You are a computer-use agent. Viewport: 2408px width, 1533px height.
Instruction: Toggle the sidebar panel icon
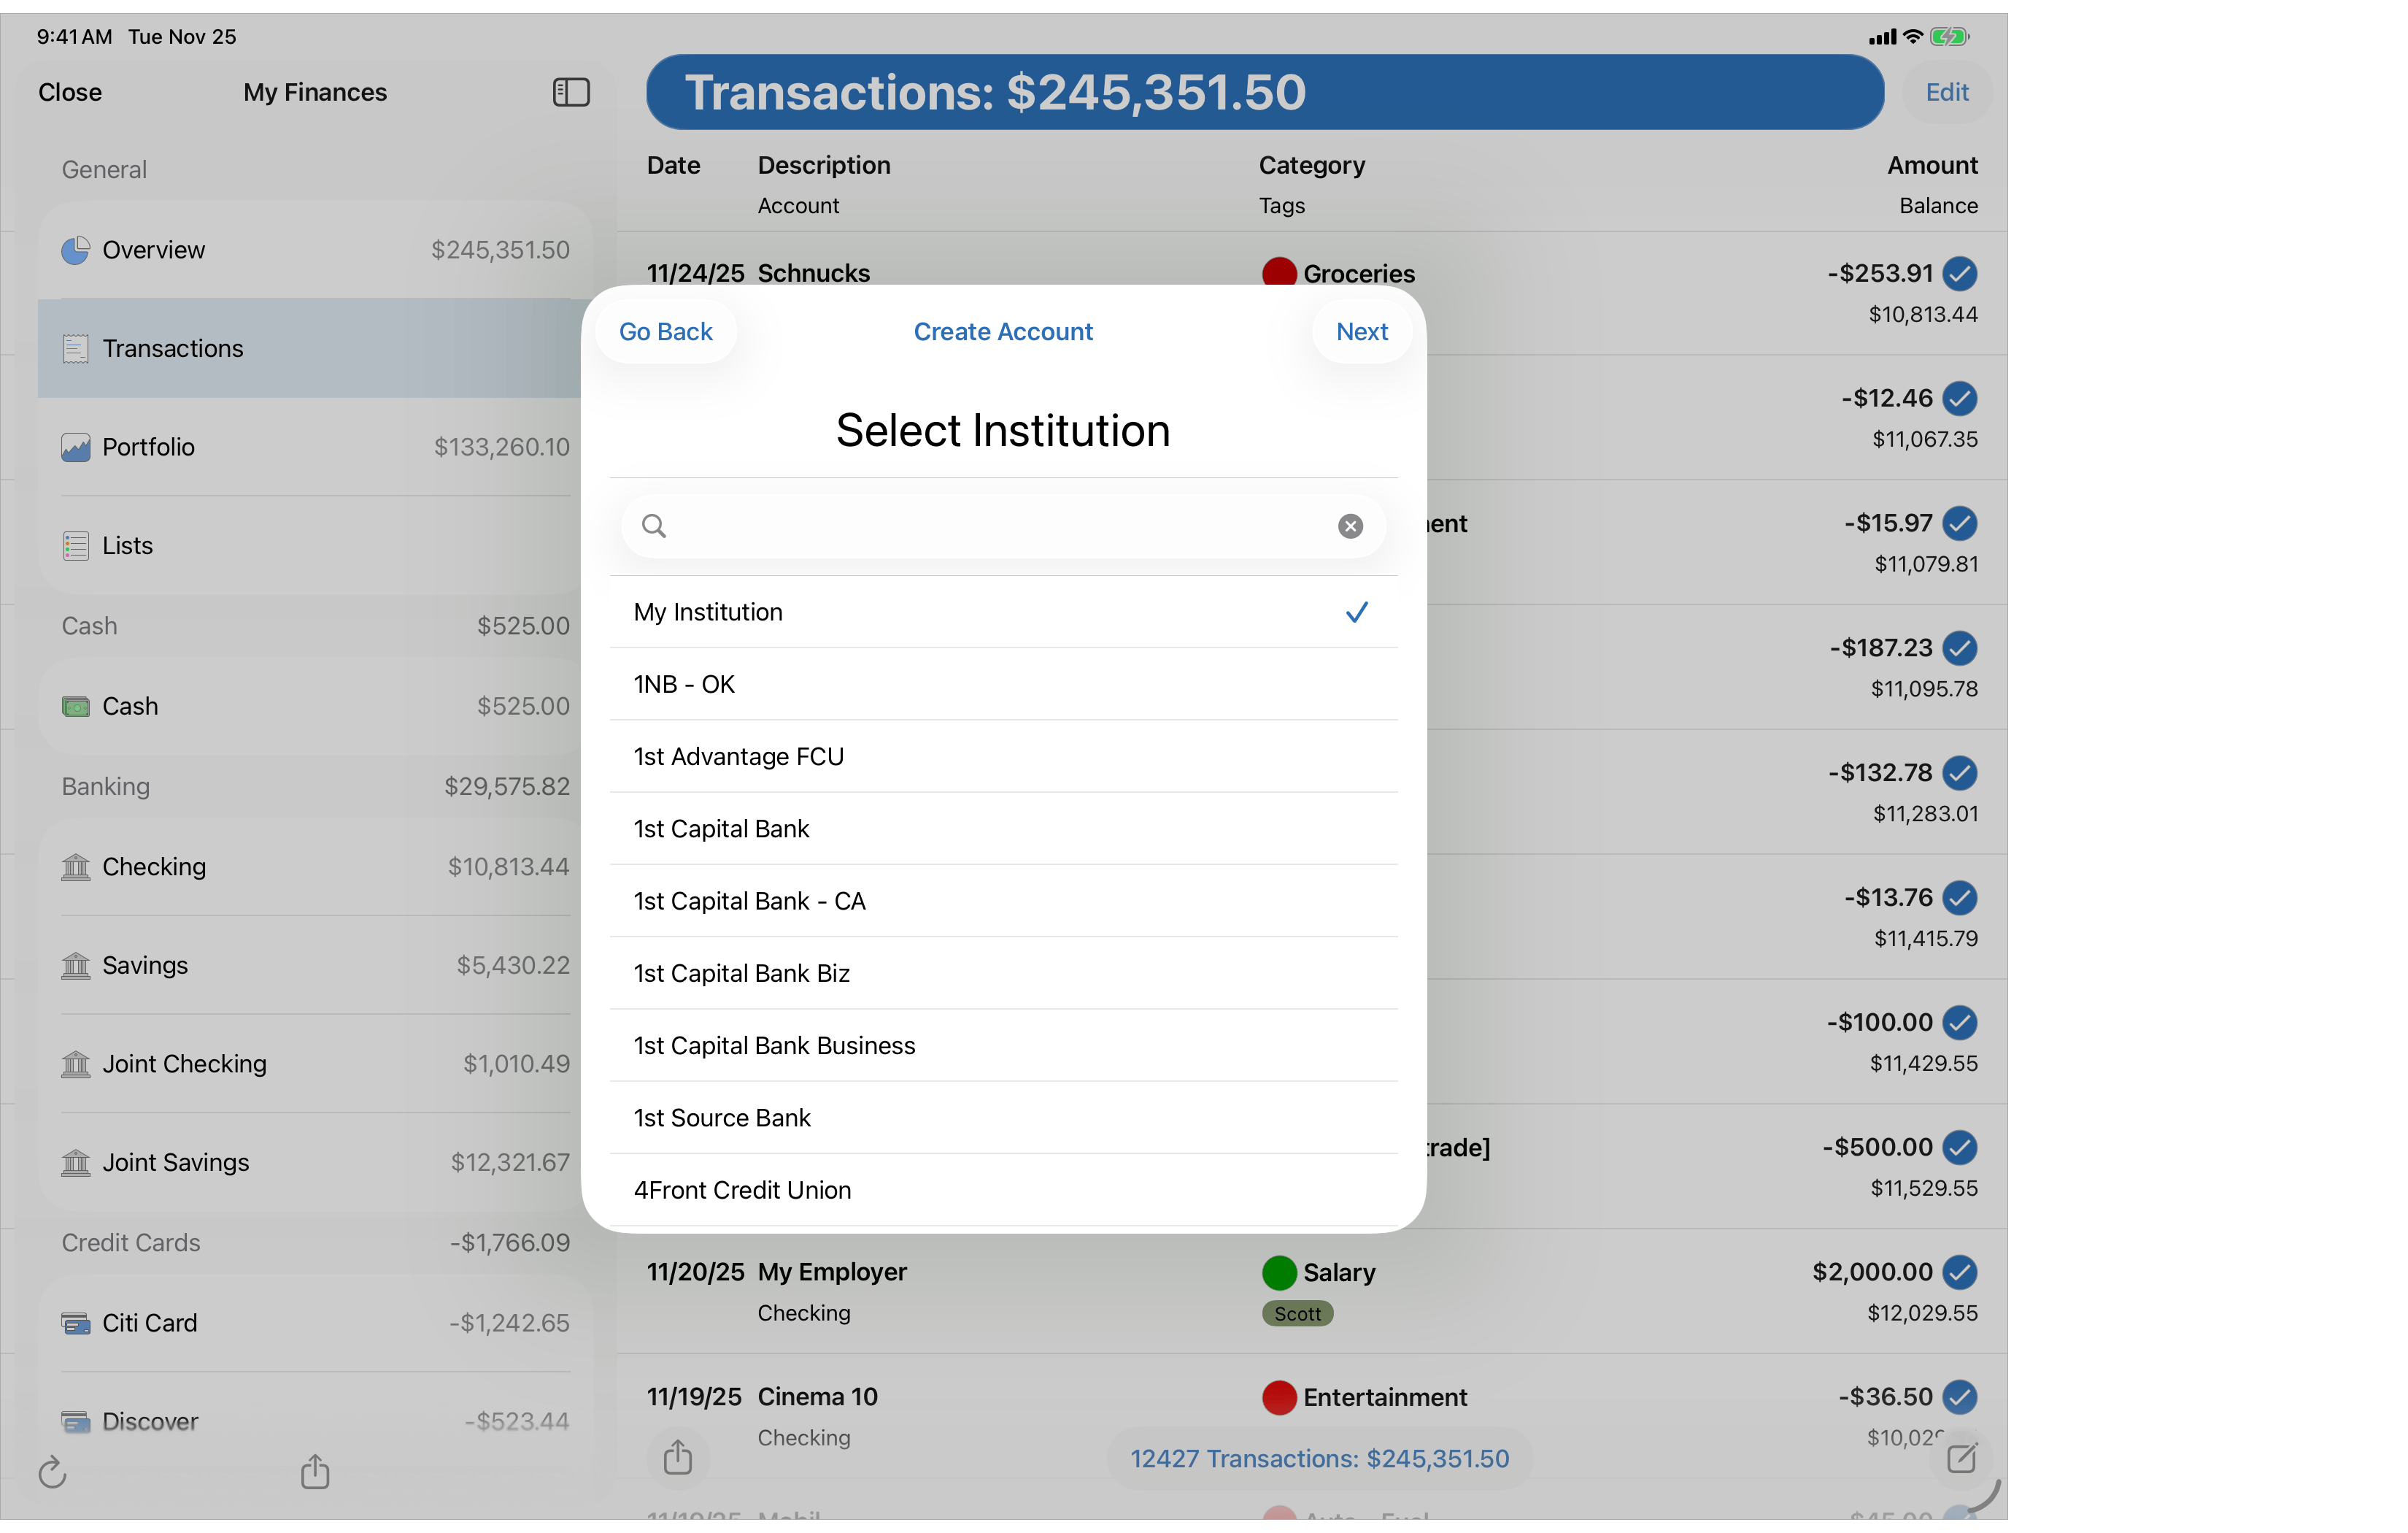571,92
